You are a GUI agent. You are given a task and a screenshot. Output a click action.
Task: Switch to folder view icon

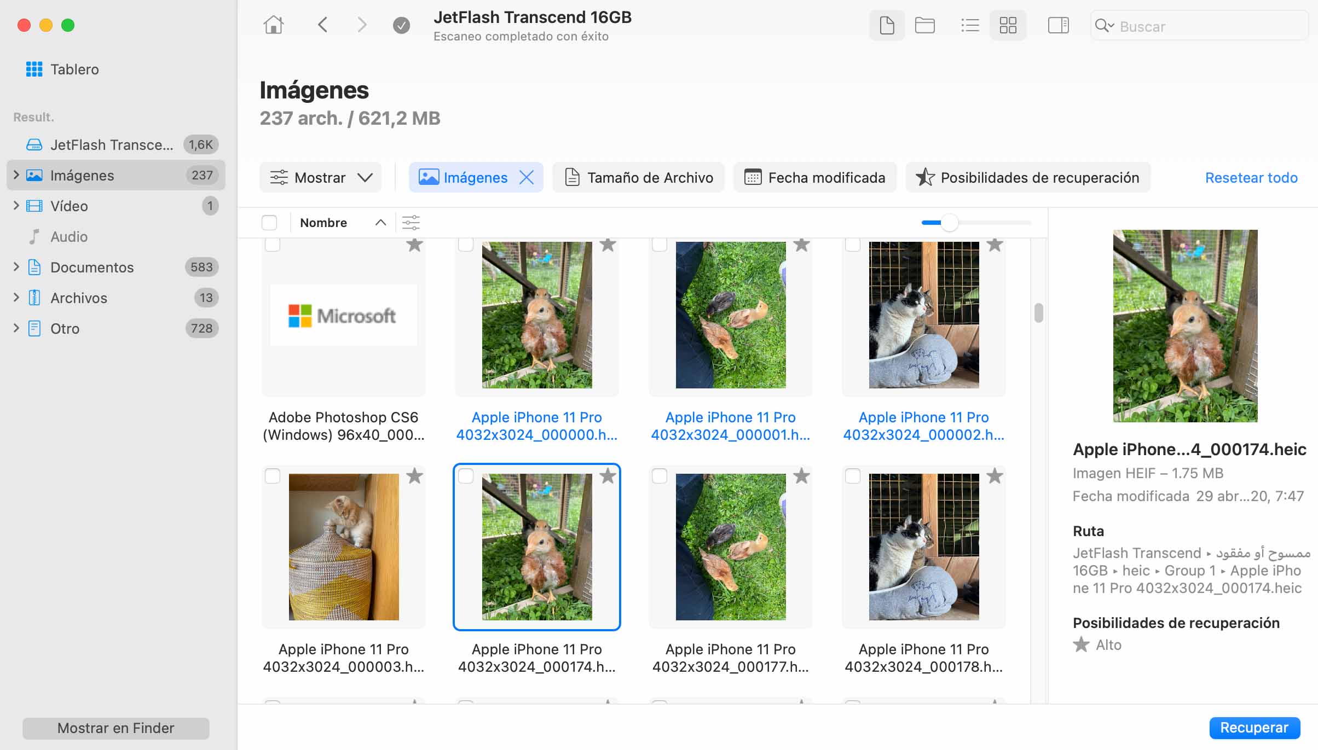tap(924, 25)
